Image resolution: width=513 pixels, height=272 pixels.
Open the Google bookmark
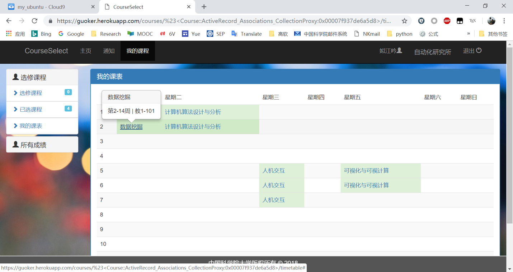71,34
